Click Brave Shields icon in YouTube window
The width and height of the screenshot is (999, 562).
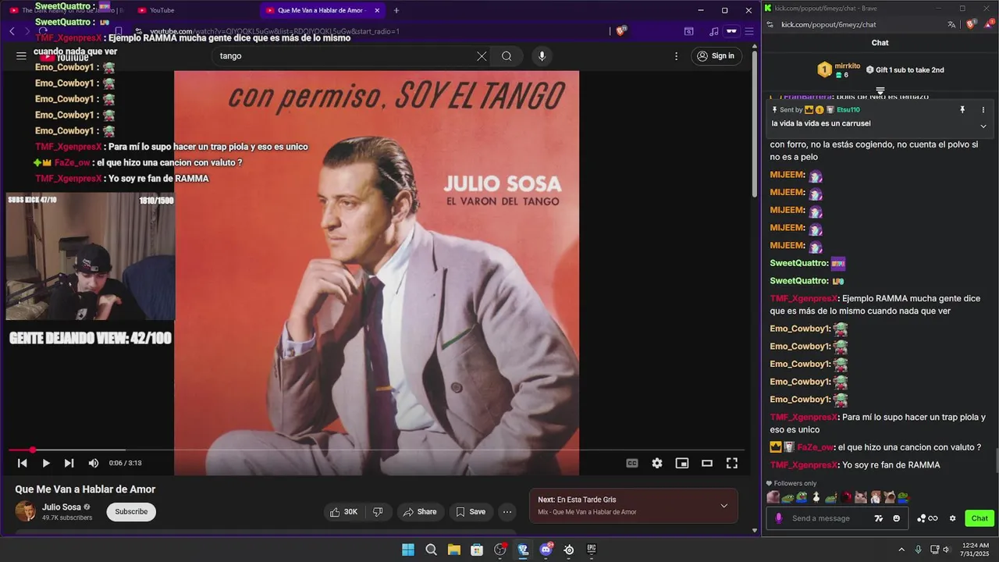click(x=621, y=31)
